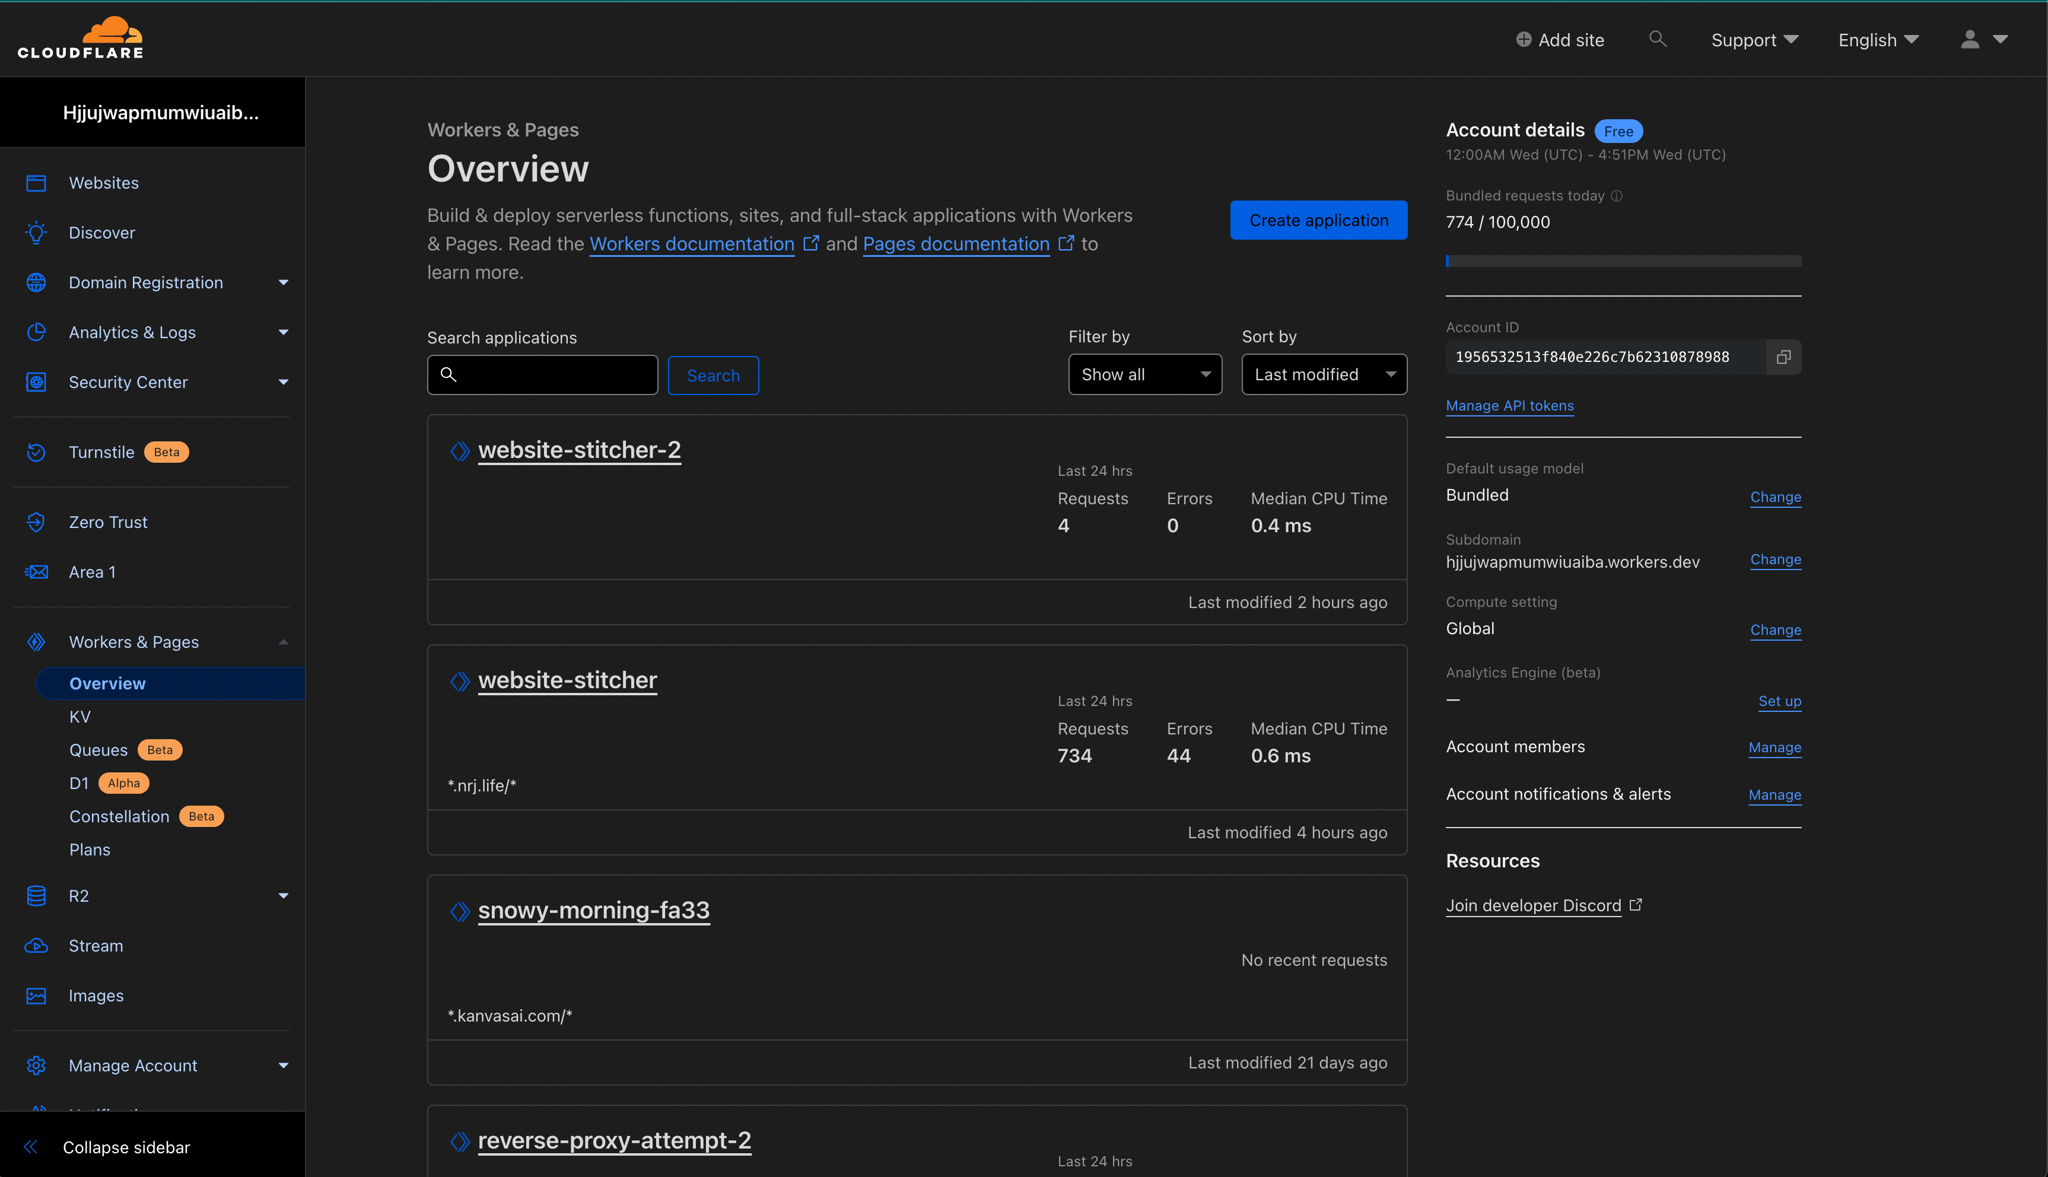Open the Show all filter dropdown
Image resolution: width=2048 pixels, height=1177 pixels.
(1144, 374)
